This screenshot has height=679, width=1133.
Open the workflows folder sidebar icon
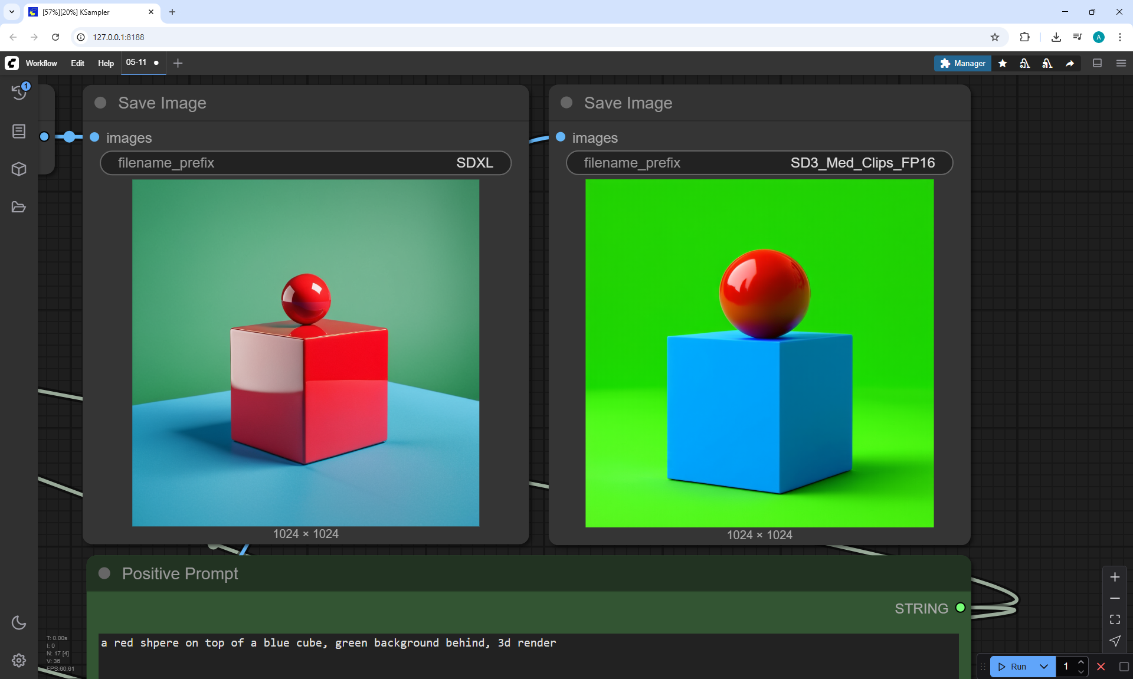(19, 207)
